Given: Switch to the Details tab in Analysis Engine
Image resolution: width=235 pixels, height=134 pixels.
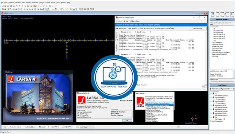Looking at the screenshot, I should click(117, 47).
